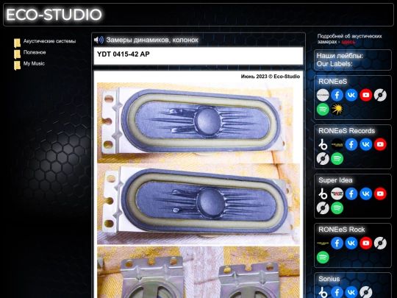
Task: Open Super Idea Spotify profile
Action: point(337,208)
